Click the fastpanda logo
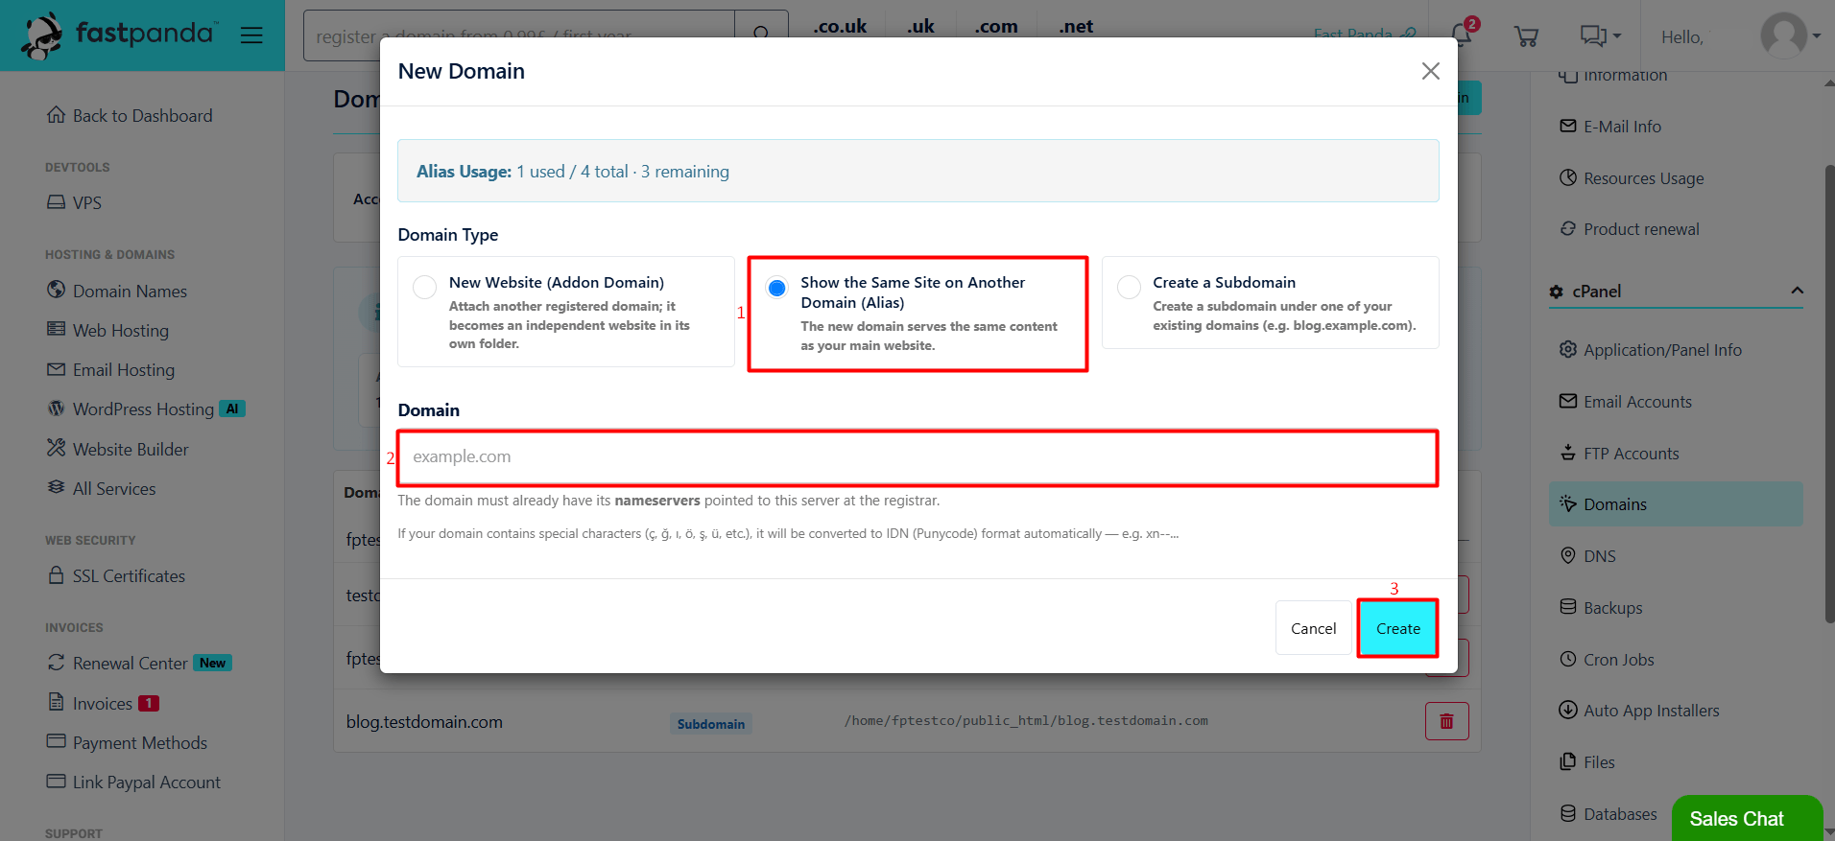The width and height of the screenshot is (1835, 841). [x=119, y=35]
